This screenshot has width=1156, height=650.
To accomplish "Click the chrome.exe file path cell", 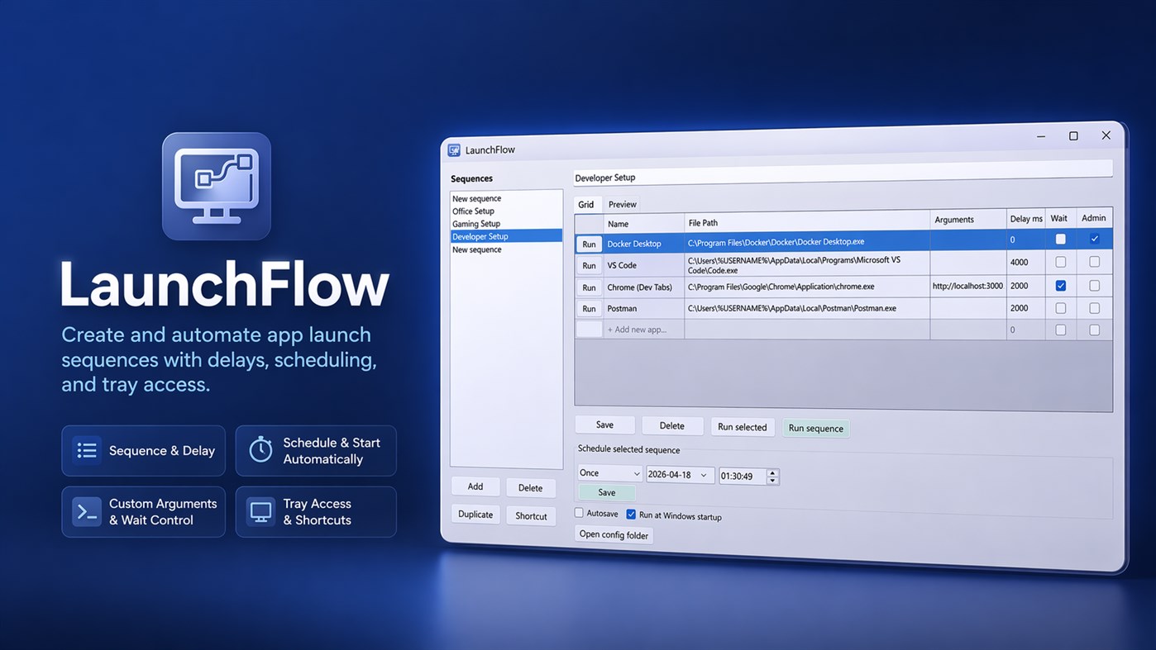I will (807, 287).
